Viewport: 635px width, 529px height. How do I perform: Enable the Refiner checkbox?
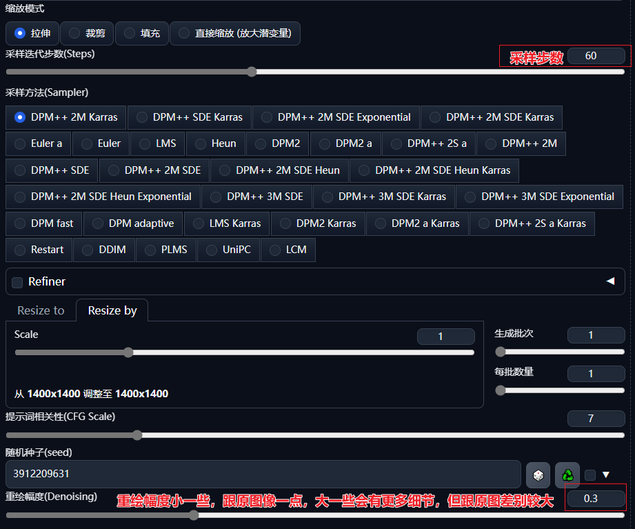17,282
